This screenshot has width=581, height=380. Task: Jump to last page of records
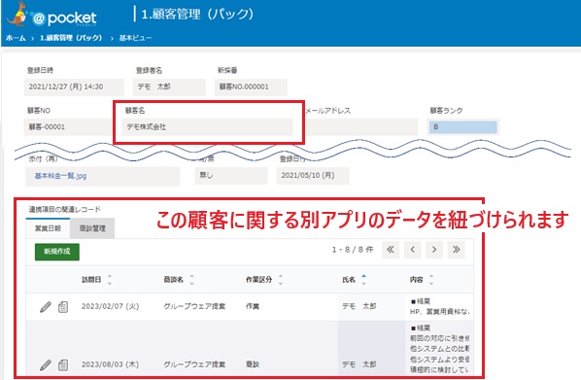(x=456, y=250)
